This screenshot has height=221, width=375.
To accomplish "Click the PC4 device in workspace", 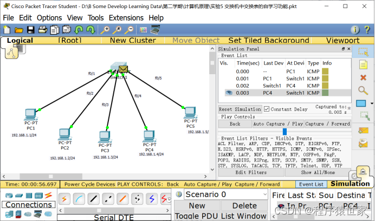I will pyautogui.click(x=150, y=136).
